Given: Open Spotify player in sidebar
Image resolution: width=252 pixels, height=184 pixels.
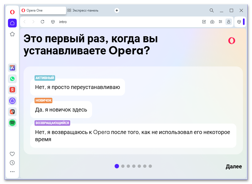Looking at the screenshot, I should (12, 123).
